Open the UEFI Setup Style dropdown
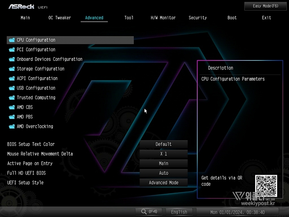 [x=164, y=183]
